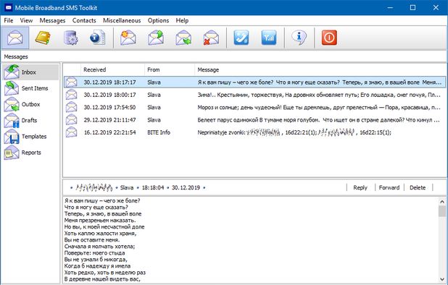Click message text starting 'Белеет парус'
This screenshot has width=448, height=285.
pyautogui.click(x=318, y=120)
